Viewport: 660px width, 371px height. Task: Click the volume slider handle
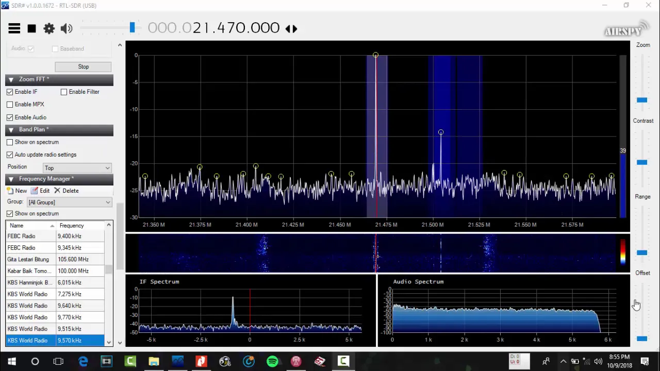click(x=133, y=28)
